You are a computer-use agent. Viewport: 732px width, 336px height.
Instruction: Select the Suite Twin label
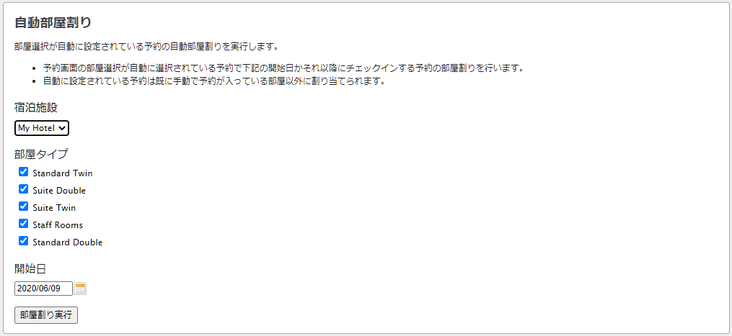tap(54, 208)
